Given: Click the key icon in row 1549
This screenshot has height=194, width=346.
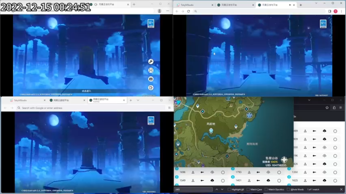Looking at the screenshot, I should tap(202, 181).
